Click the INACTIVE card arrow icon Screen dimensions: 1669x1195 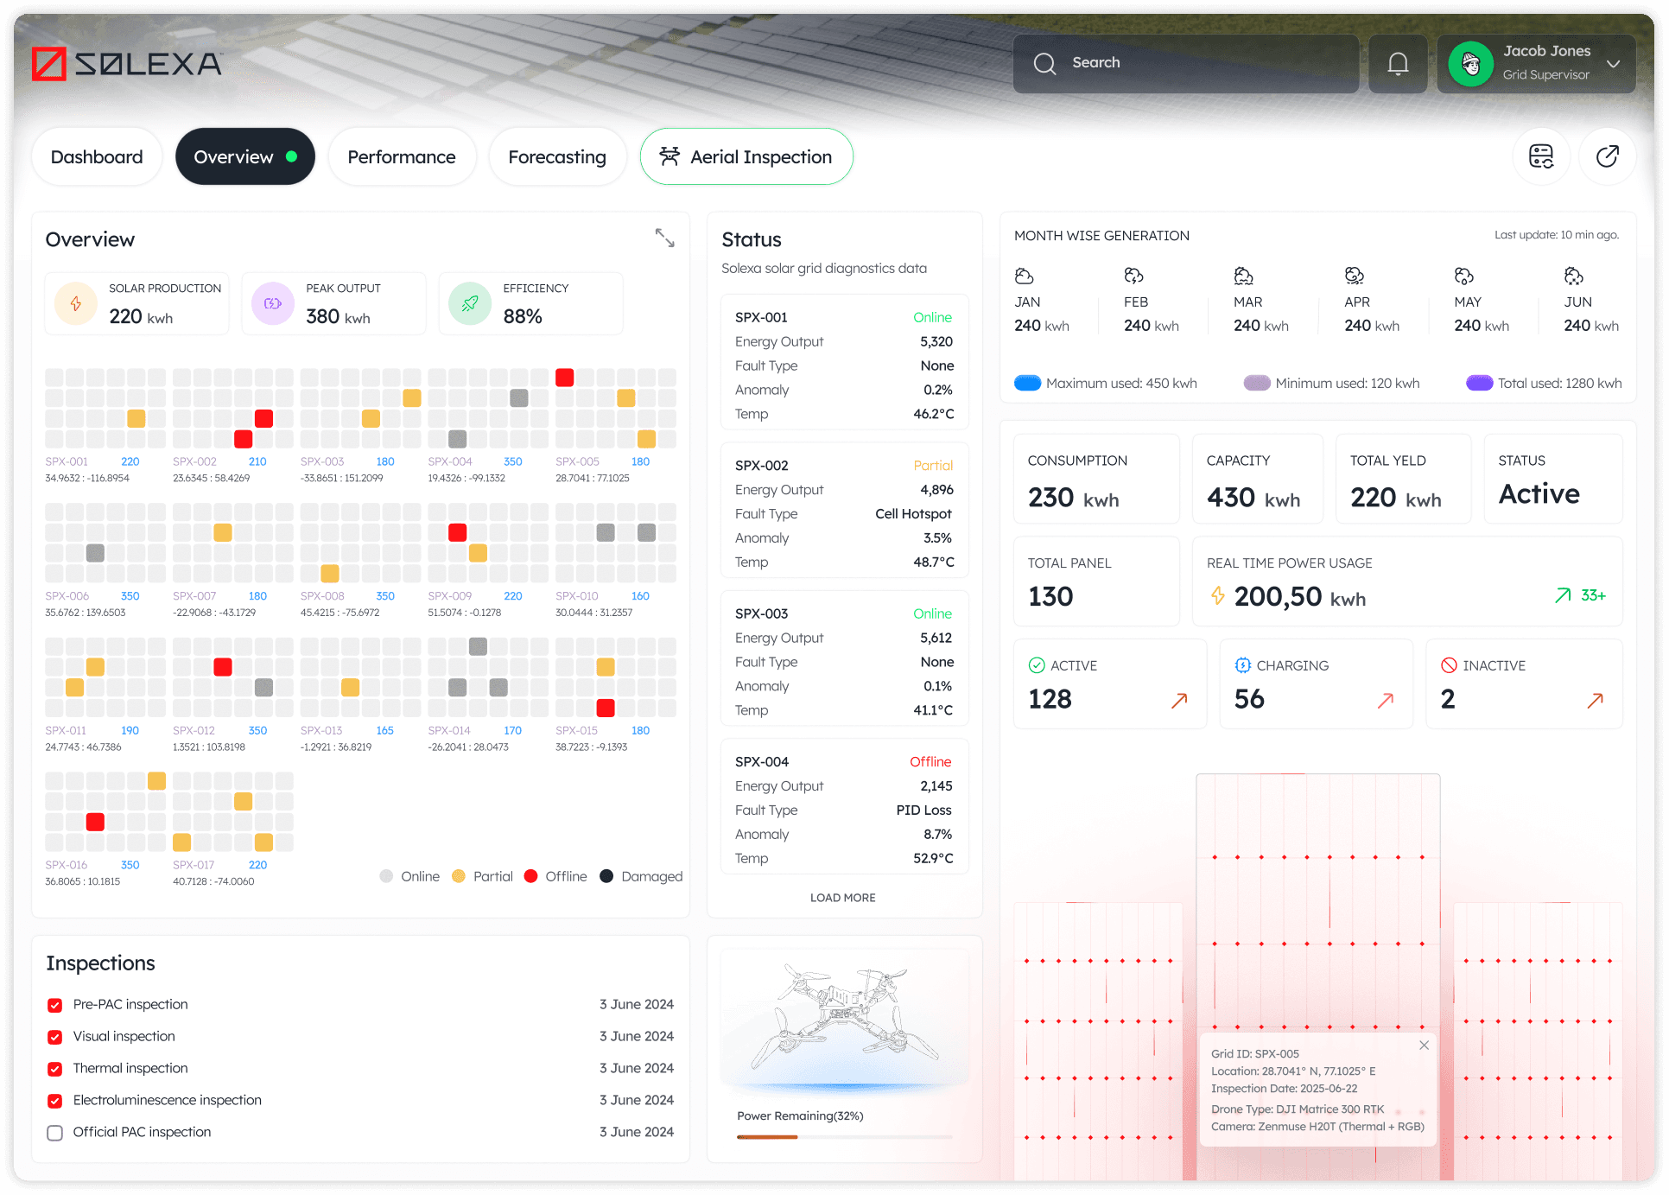pyautogui.click(x=1595, y=700)
